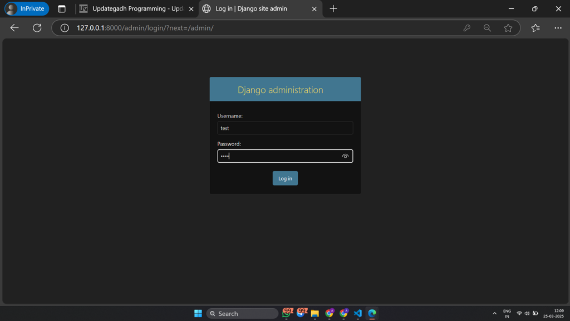Image resolution: width=570 pixels, height=321 pixels.
Task: Add this page to favorites
Action: [x=508, y=28]
